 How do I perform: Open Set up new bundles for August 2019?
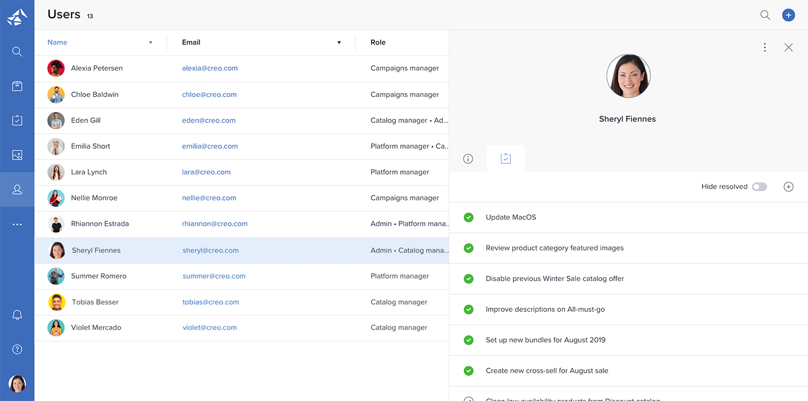(x=546, y=340)
